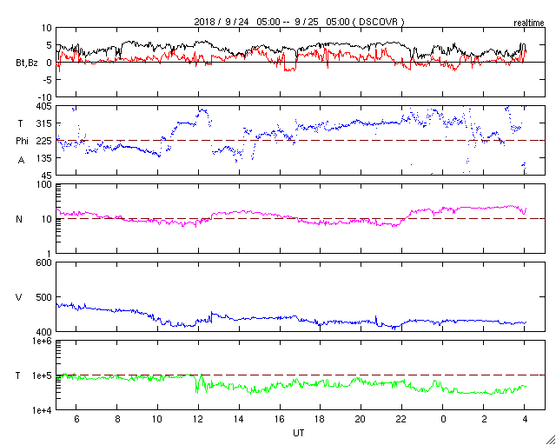Select the 'A' label below Phi
This screenshot has width=556, height=445.
(x=21, y=161)
